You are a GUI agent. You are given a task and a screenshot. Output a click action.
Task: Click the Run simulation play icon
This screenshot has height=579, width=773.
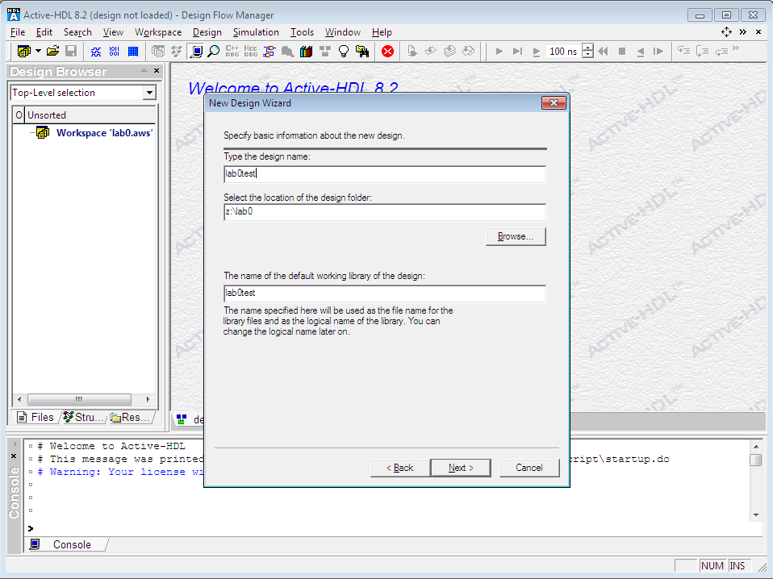499,52
